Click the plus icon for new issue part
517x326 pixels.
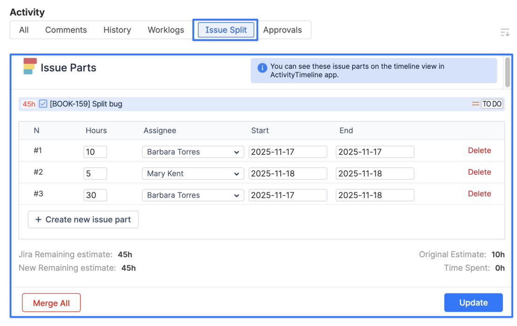coord(39,220)
